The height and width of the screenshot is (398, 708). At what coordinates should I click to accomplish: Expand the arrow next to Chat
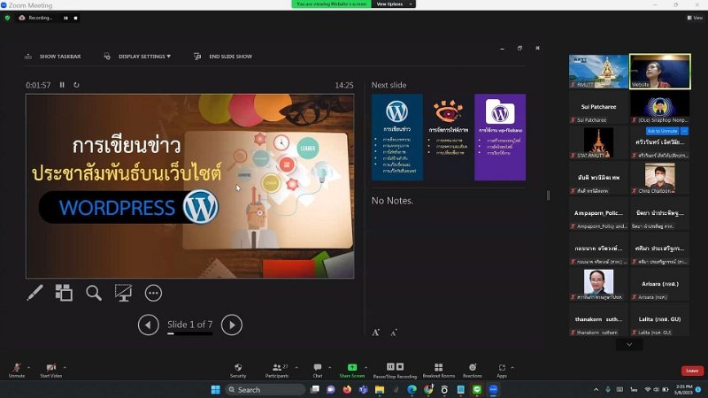point(329,367)
